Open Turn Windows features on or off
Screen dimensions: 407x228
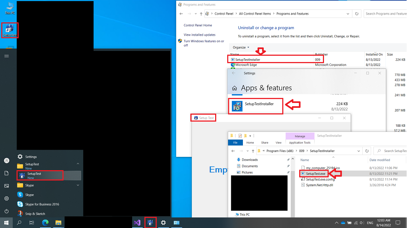pyautogui.click(x=204, y=43)
